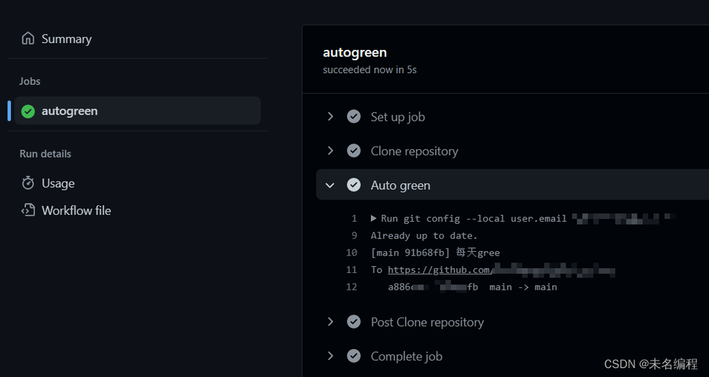Expand the Clone repository step chevron
This screenshot has width=709, height=377.
click(330, 151)
